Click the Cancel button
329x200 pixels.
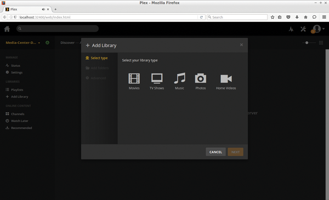click(215, 152)
